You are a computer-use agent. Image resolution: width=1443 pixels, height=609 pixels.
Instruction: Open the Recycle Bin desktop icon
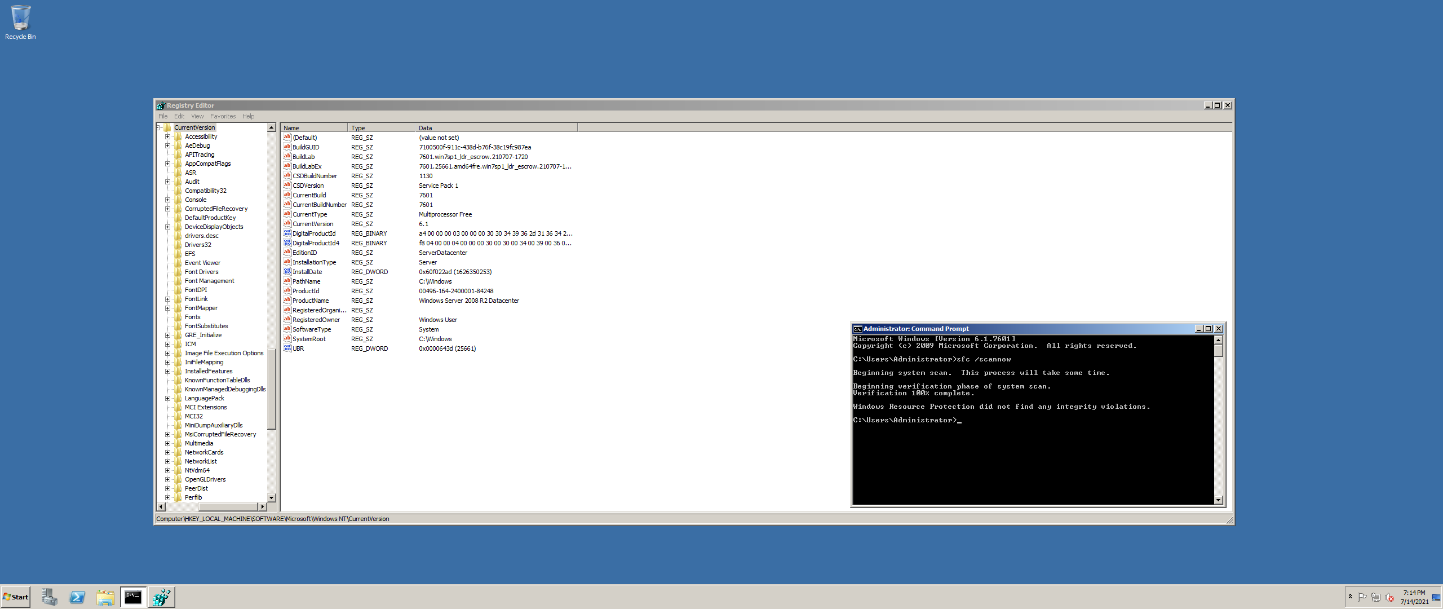pyautogui.click(x=20, y=23)
